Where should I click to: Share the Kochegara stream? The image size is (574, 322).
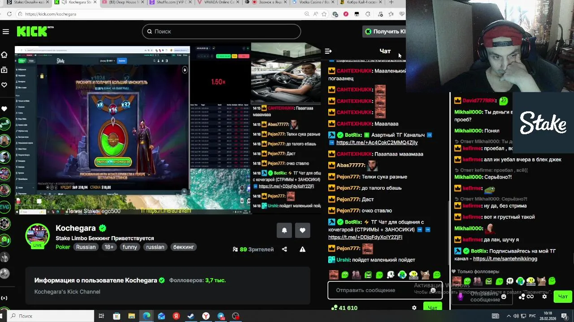click(284, 249)
